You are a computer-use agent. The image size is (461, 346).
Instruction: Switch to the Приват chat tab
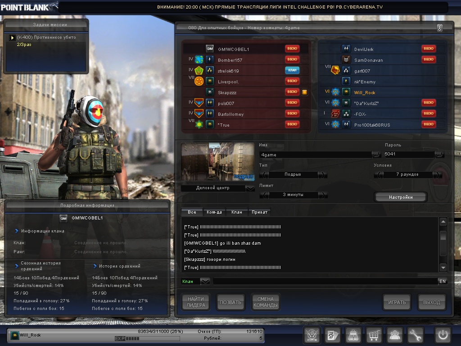point(259,212)
